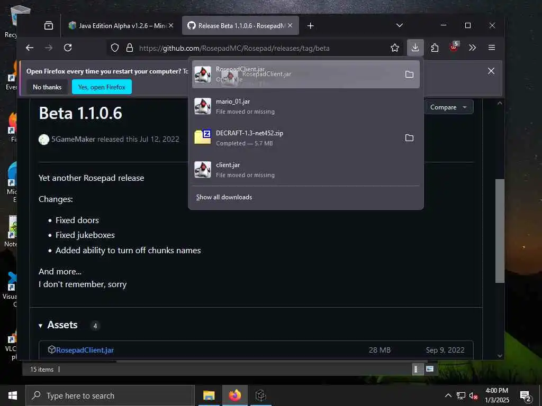Toggle the Firefox downloads panel button
Image resolution: width=542 pixels, height=406 pixels.
[x=415, y=48]
